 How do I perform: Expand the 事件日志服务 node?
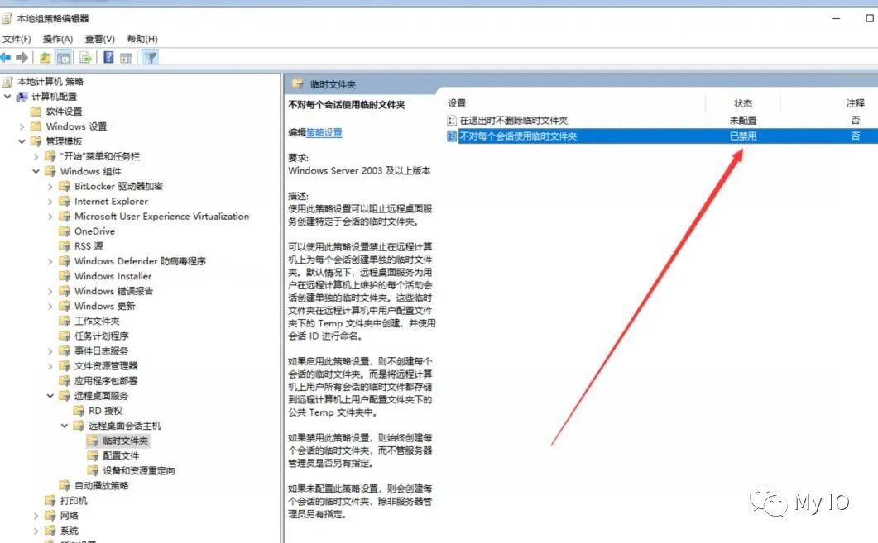50,350
